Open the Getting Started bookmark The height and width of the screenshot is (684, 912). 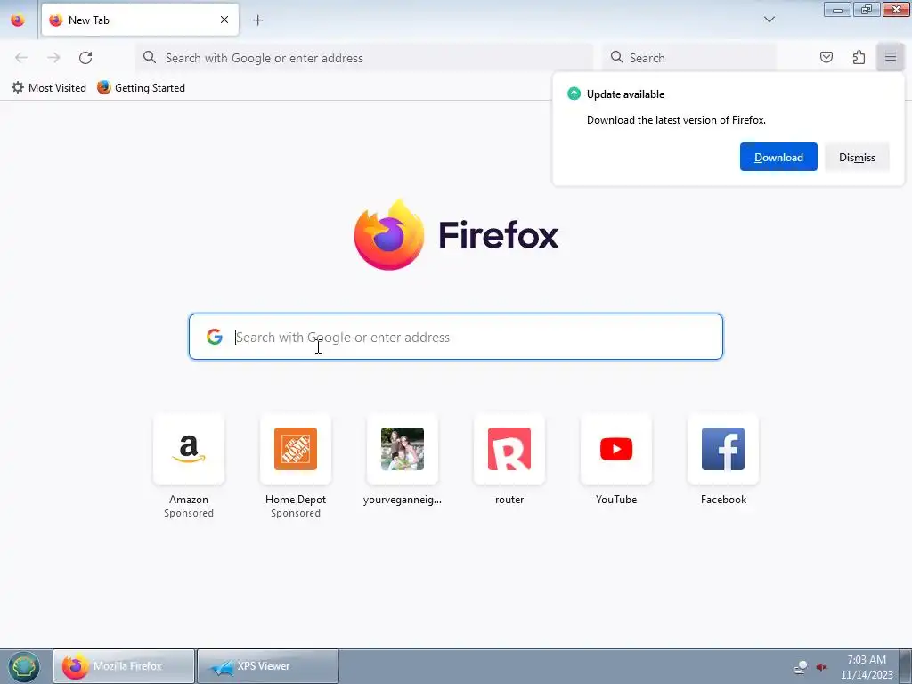tap(142, 88)
